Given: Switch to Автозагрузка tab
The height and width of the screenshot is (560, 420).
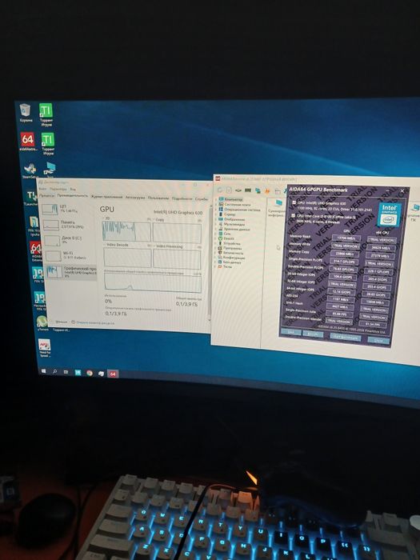Looking at the screenshot, I should click(x=134, y=197).
